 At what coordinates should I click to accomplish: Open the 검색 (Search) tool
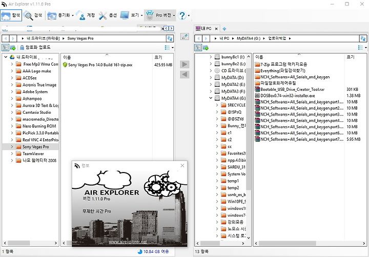point(33,15)
